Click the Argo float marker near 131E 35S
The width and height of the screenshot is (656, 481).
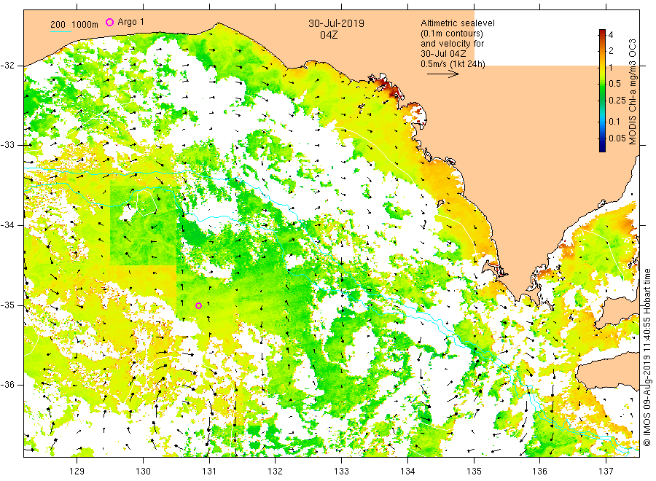click(199, 306)
